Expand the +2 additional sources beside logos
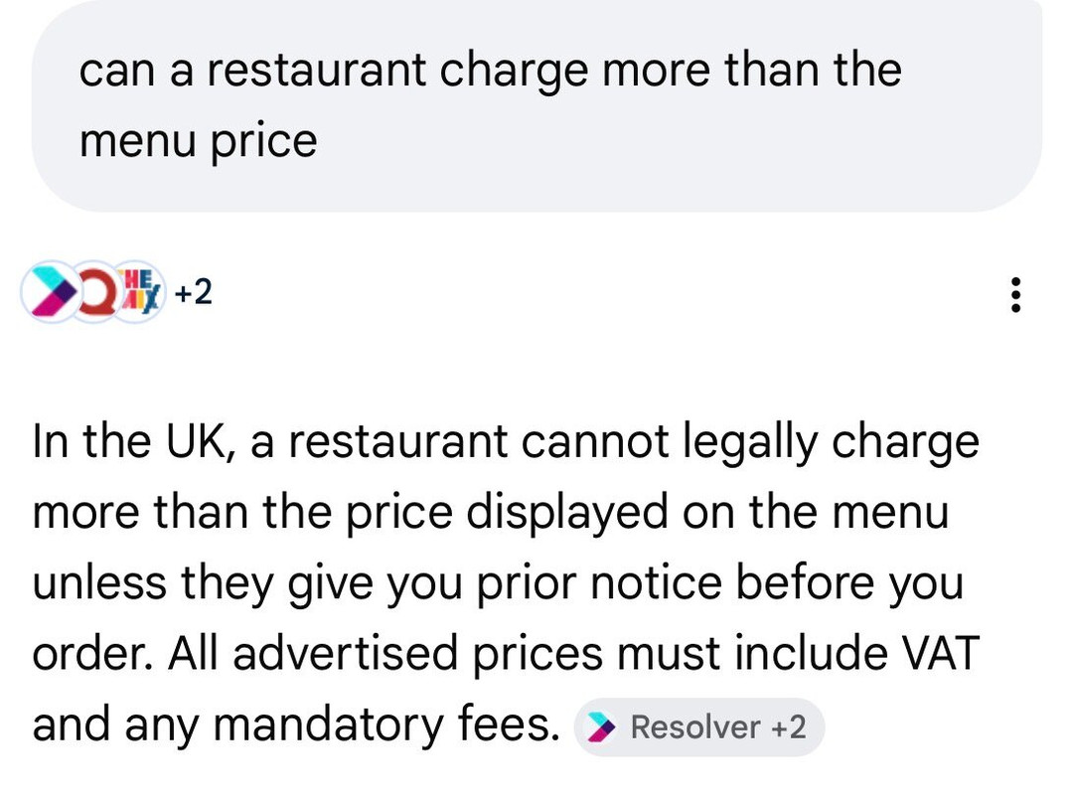Image resolution: width=1073 pixels, height=803 pixels. tap(194, 293)
